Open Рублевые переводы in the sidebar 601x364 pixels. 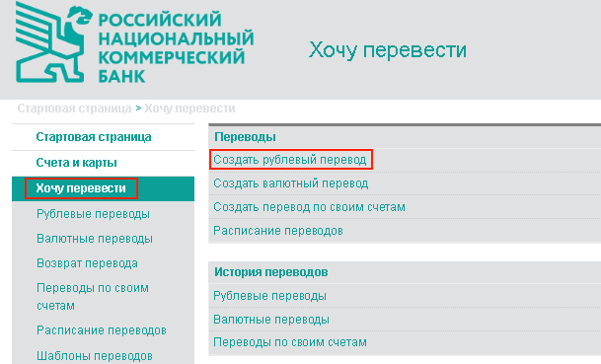93,214
